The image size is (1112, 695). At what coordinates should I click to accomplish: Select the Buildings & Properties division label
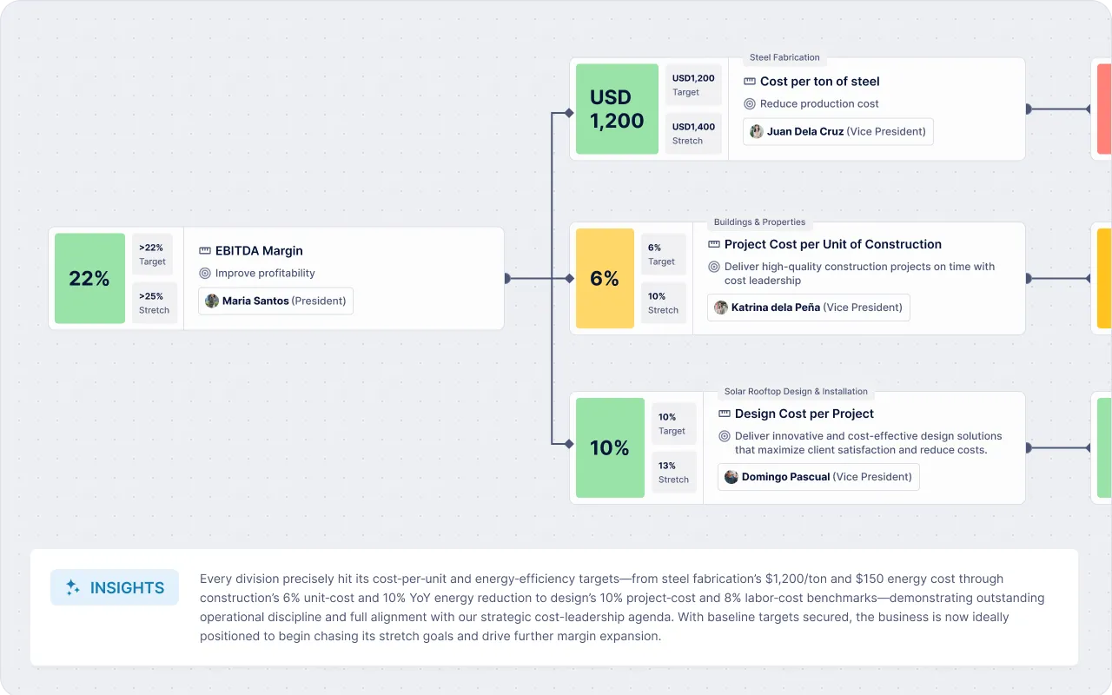(x=759, y=222)
